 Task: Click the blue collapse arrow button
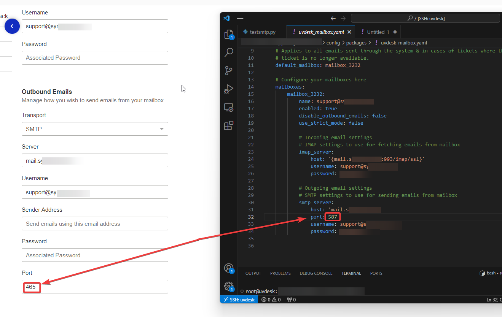coord(12,26)
